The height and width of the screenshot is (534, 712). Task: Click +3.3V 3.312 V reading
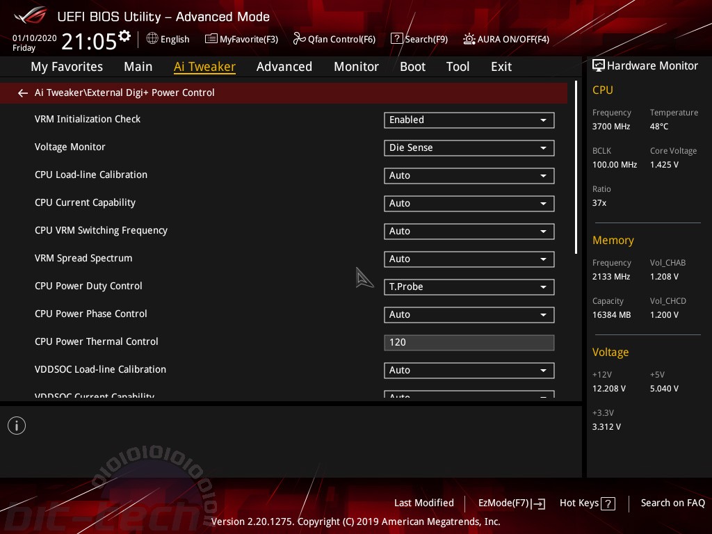point(606,427)
